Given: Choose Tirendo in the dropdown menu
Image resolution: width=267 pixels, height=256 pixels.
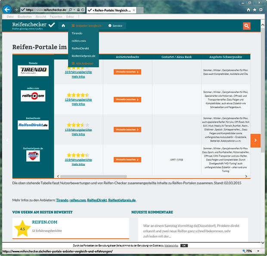Looking at the screenshot, I should point(77,33).
